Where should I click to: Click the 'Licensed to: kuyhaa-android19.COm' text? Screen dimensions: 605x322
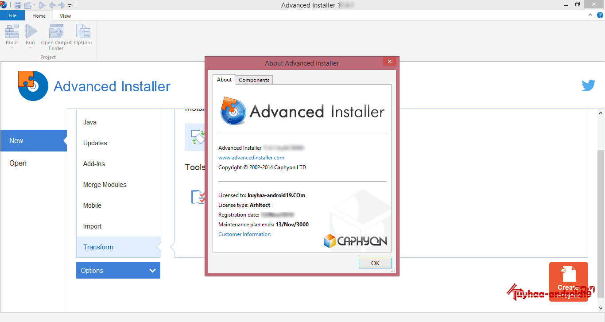262,195
